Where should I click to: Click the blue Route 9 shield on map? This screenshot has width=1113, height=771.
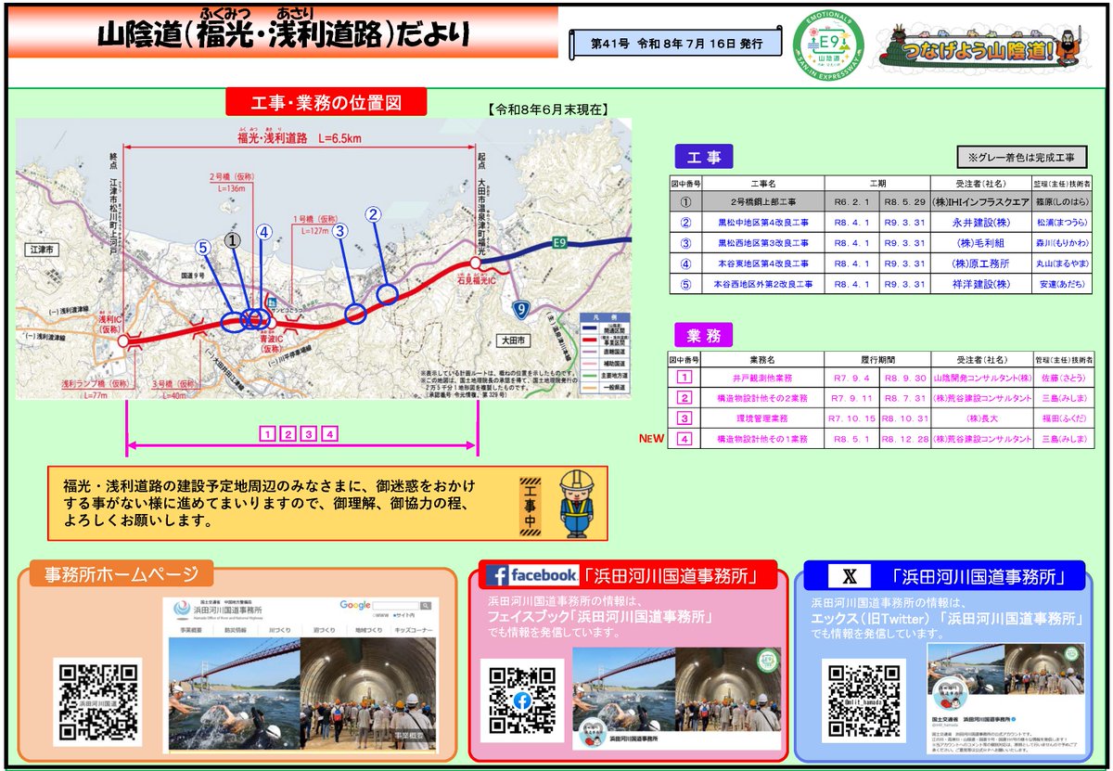click(x=522, y=310)
